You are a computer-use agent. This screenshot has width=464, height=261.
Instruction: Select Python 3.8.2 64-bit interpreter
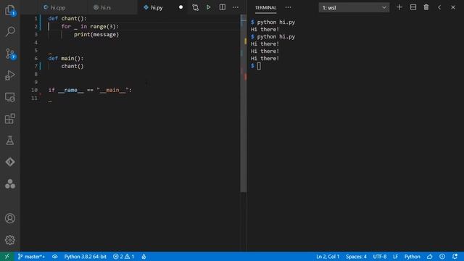[x=86, y=257]
